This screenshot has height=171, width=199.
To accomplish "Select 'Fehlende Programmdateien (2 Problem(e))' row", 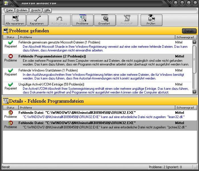I will 97,61.
